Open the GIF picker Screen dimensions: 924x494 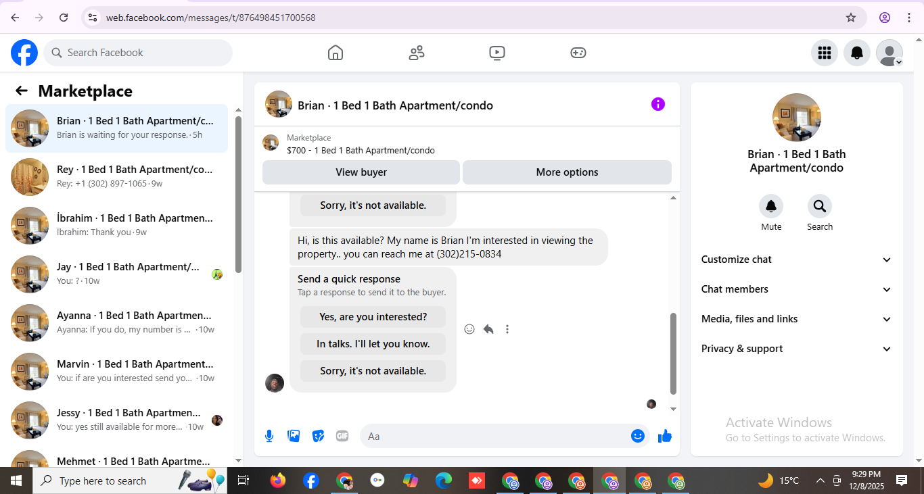(342, 436)
